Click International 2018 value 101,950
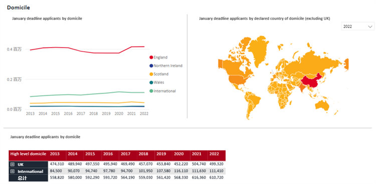The width and height of the screenshot is (376, 184). pos(145,171)
